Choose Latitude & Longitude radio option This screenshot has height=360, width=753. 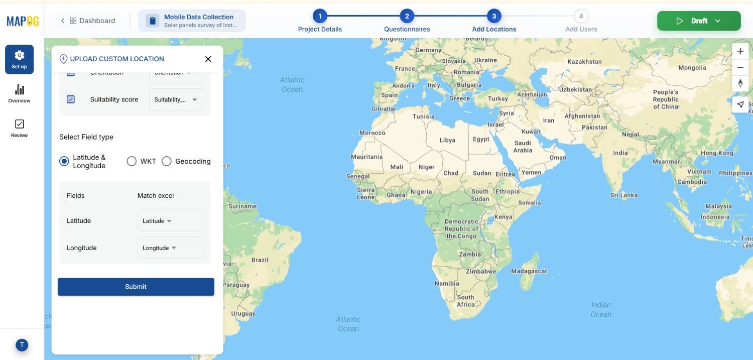(64, 161)
